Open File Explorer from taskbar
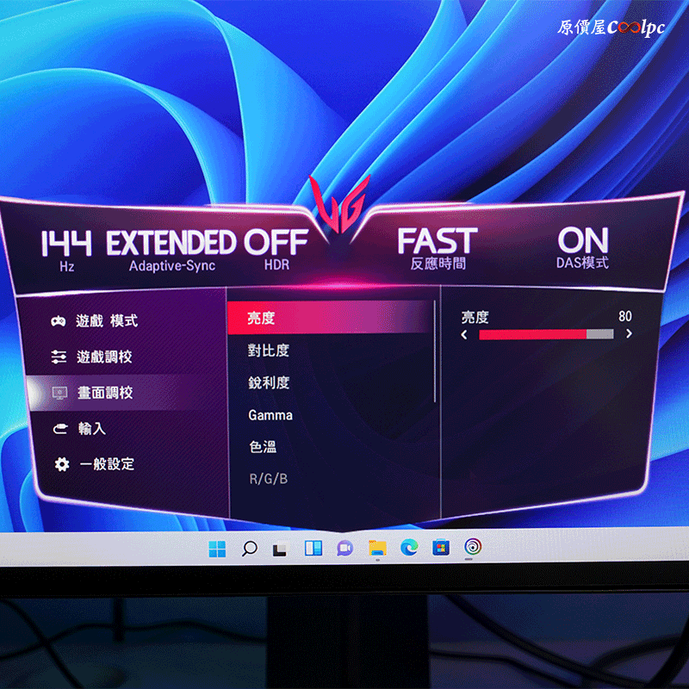Image resolution: width=689 pixels, height=689 pixels. pyautogui.click(x=377, y=548)
